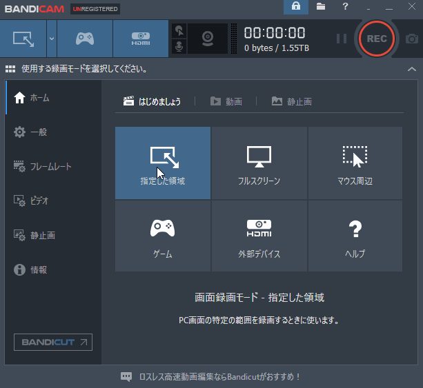Screen dimensions: 423x388
Task: Open help with the question mark in the title bar
Action: click(345, 6)
